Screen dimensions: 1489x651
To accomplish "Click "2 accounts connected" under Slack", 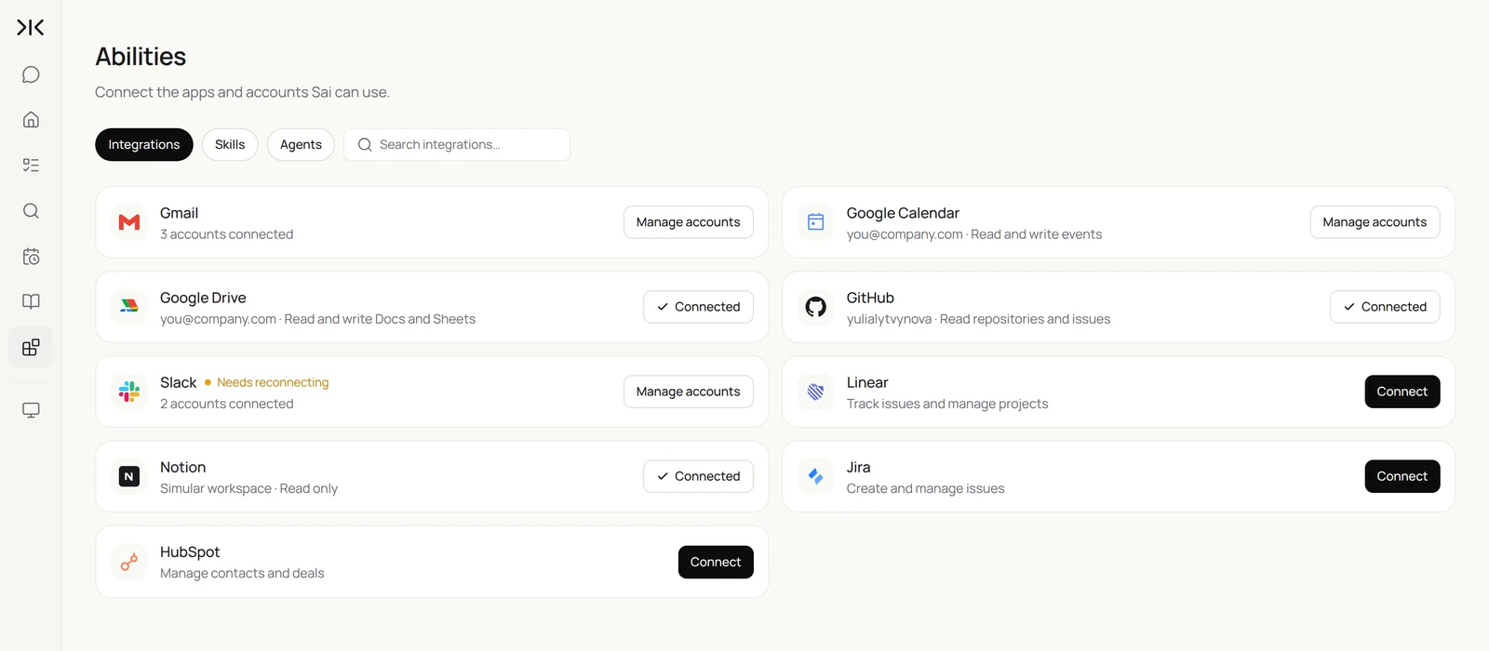I will [x=226, y=404].
